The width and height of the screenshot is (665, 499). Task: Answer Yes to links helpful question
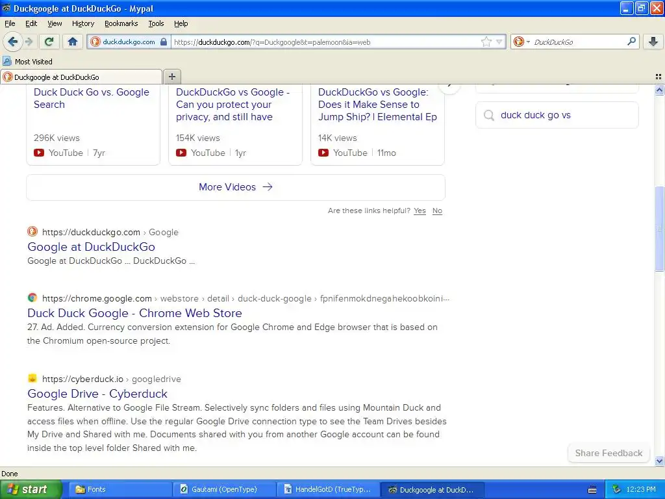click(x=420, y=211)
